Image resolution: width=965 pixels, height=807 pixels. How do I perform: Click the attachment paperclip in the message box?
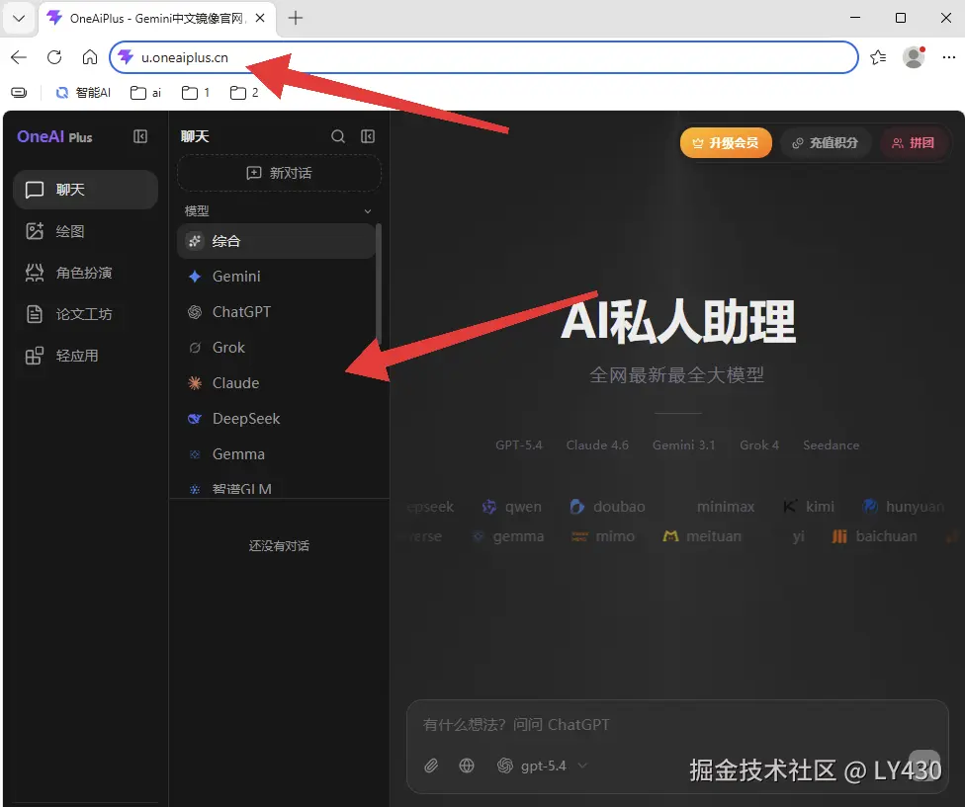pyautogui.click(x=430, y=766)
